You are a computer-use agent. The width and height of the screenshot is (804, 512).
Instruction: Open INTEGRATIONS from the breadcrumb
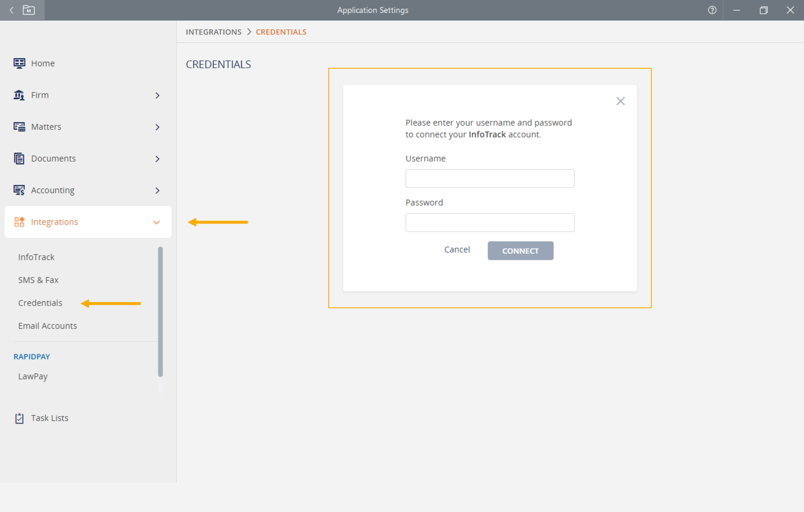click(213, 32)
